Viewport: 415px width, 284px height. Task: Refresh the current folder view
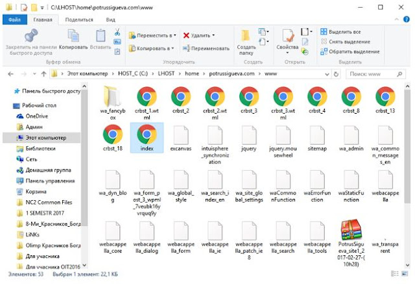(x=336, y=74)
